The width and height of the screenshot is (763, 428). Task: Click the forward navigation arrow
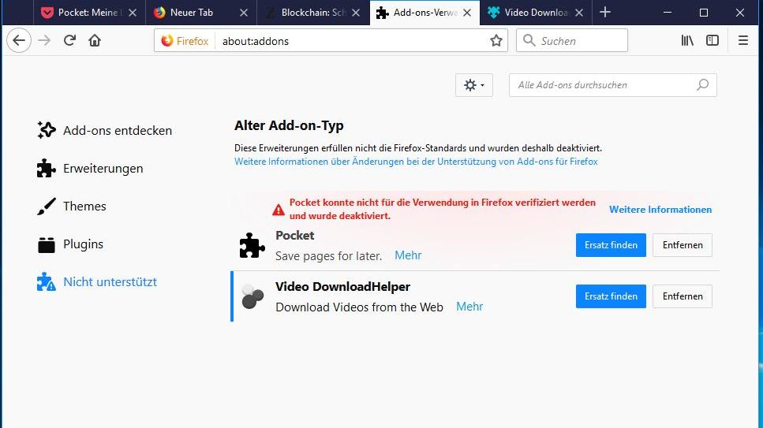click(x=44, y=40)
